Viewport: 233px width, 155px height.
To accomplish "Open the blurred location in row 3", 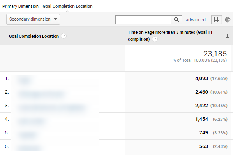I will pyautogui.click(x=51, y=108).
